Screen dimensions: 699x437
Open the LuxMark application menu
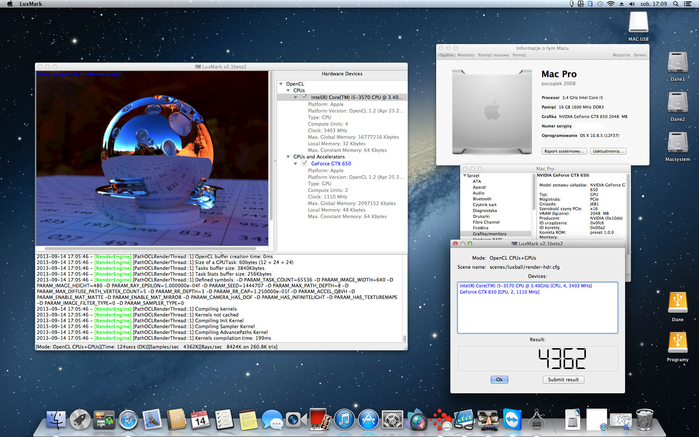[31, 4]
